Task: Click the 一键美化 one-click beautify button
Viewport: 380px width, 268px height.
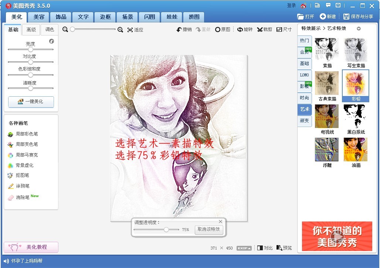Action: click(x=31, y=102)
